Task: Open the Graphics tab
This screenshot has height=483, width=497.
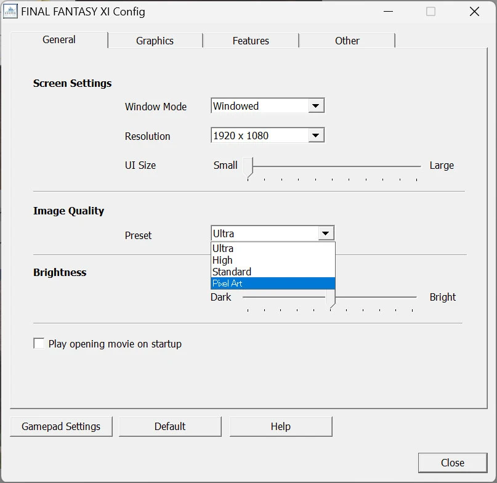Action: (x=155, y=41)
